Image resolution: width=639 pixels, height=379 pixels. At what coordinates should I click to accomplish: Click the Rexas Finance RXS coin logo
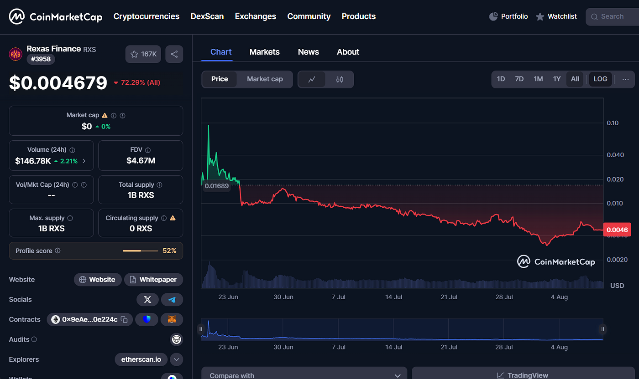(x=16, y=54)
